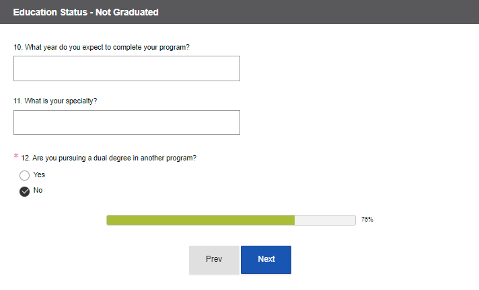Click the empty circle beside Yes
The width and height of the screenshot is (479, 290).
[x=25, y=175]
